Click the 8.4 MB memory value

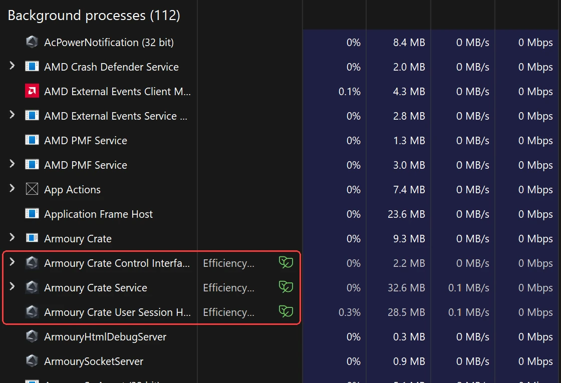coord(409,43)
